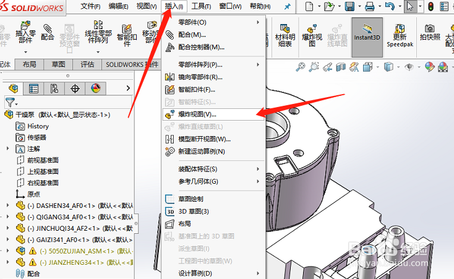
Task: Click the Save disk icon
Action: [x=349, y=6]
